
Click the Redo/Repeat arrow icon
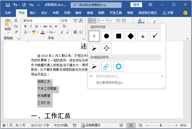tap(24, 5)
